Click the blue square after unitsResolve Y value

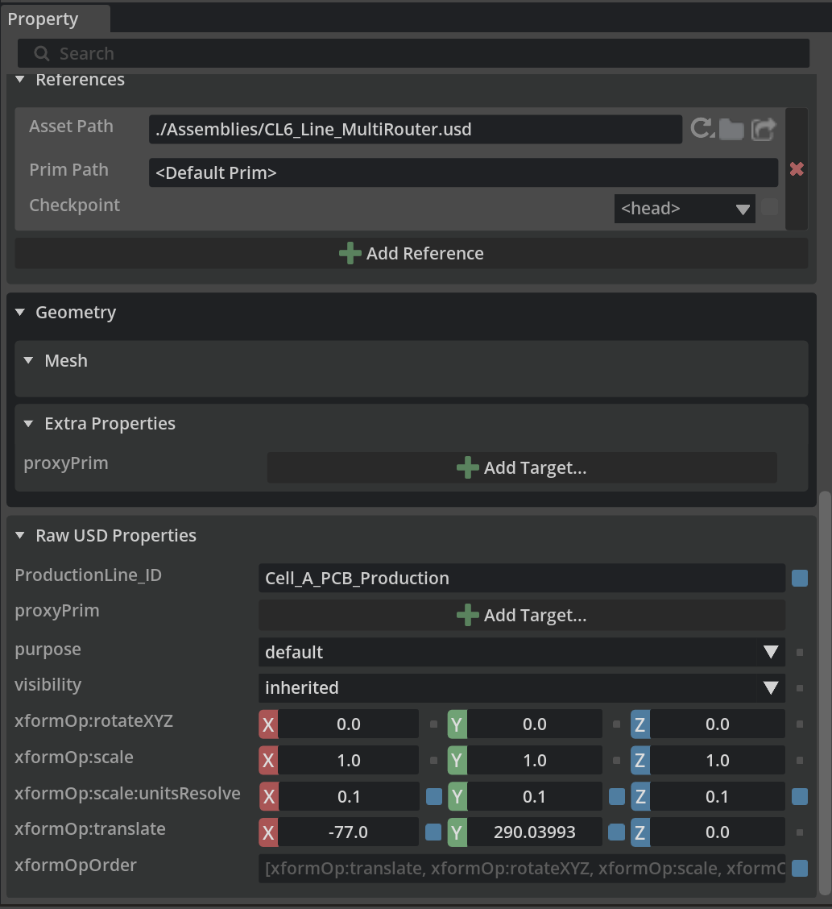pos(617,797)
